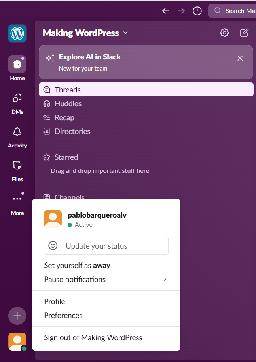Go back with the left arrow

(165, 11)
